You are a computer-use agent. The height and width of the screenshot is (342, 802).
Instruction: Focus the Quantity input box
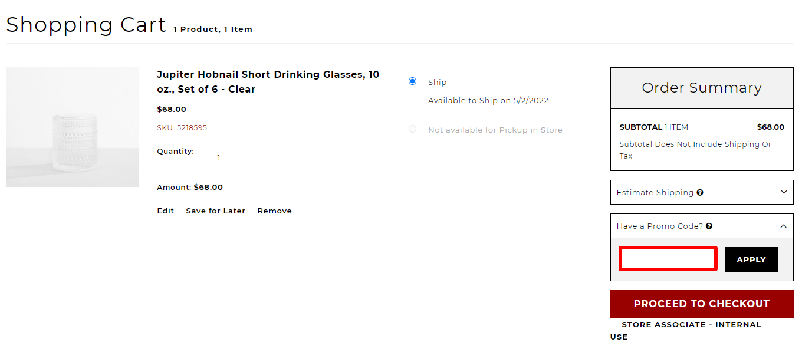[218, 157]
